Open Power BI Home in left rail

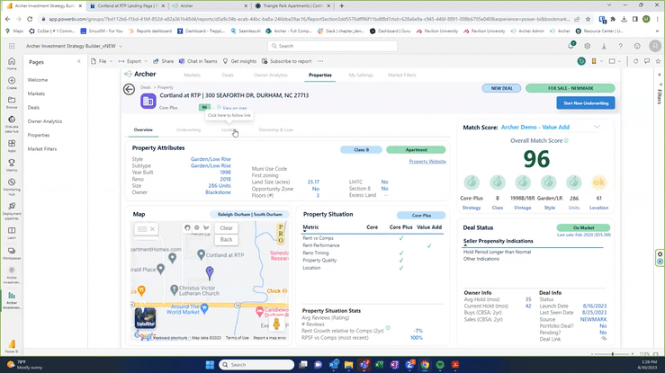12,64
